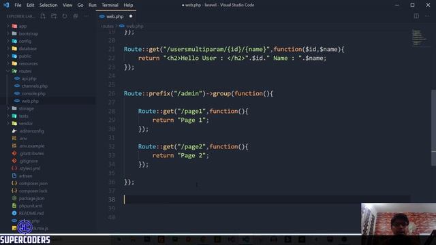Open channels.php in routes folder
Viewport: 436px width, 245px height.
(34, 86)
